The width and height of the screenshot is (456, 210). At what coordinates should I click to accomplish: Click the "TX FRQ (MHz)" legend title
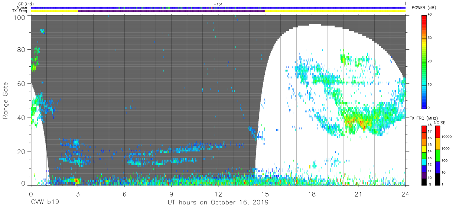(424, 118)
